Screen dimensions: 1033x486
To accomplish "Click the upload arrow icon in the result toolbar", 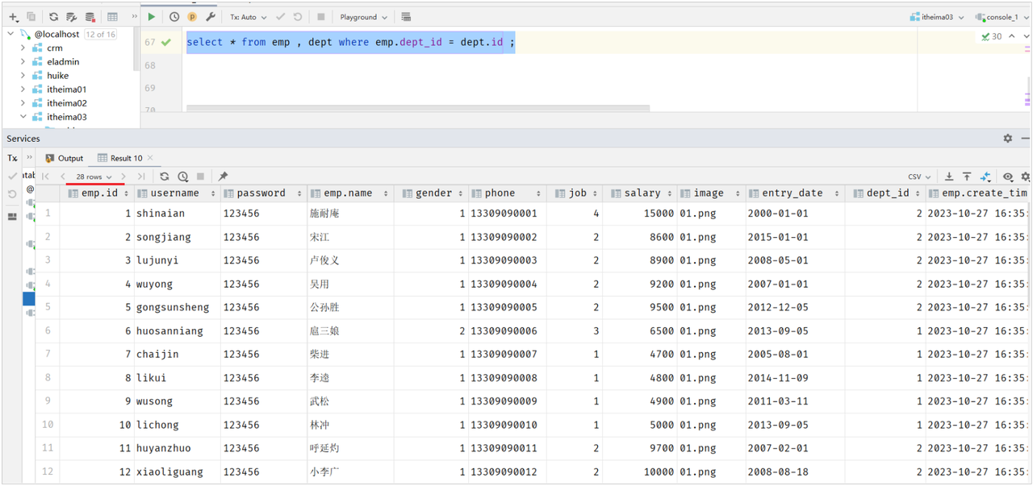I will click(967, 177).
